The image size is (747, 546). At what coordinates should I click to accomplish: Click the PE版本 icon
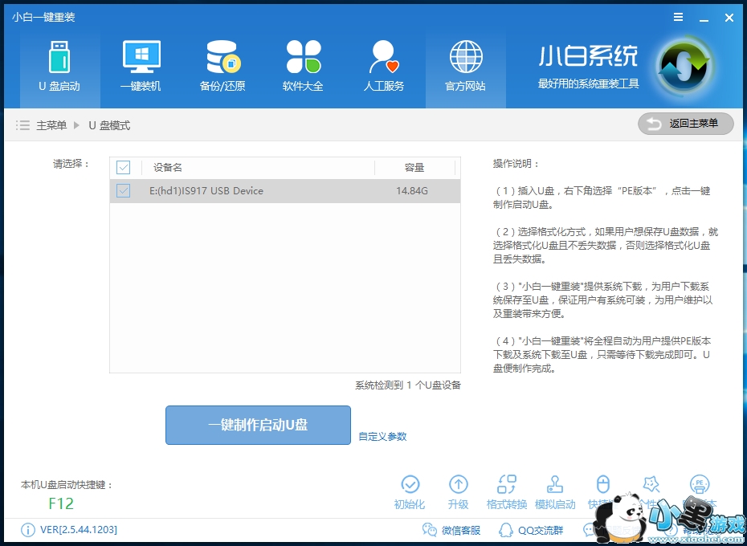700,485
